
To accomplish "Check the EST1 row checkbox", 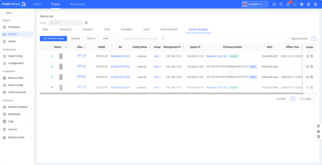I will pos(45,56).
